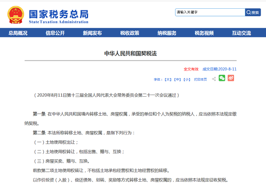Click the 国家税务总局 site title
Image resolution: width=266 pixels, height=185 pixels.
point(59,14)
